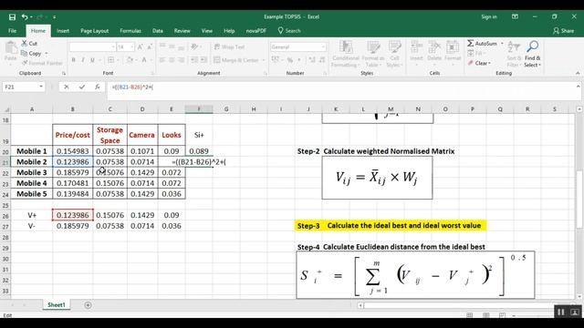Click the Insert cells icon
Screen dimensions: 584x328
click(x=416, y=47)
